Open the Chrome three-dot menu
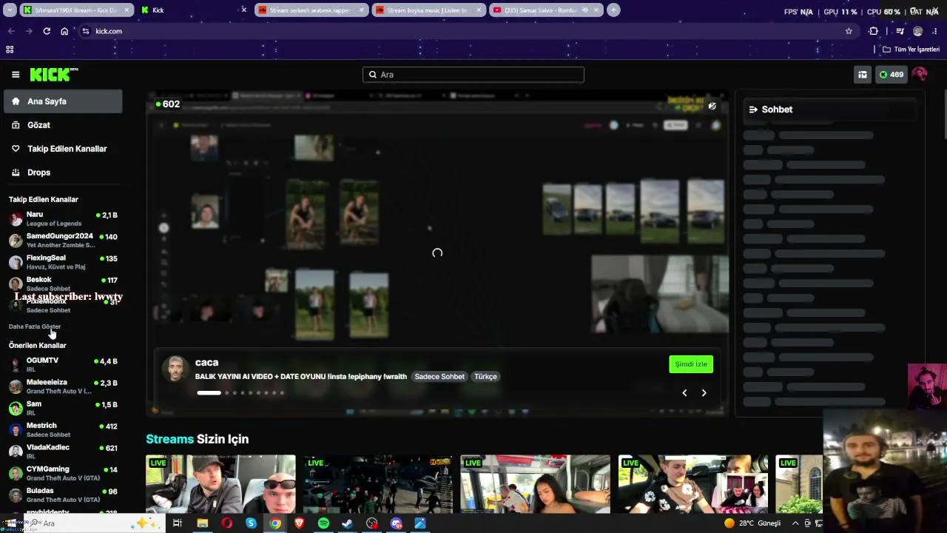 pos(936,31)
